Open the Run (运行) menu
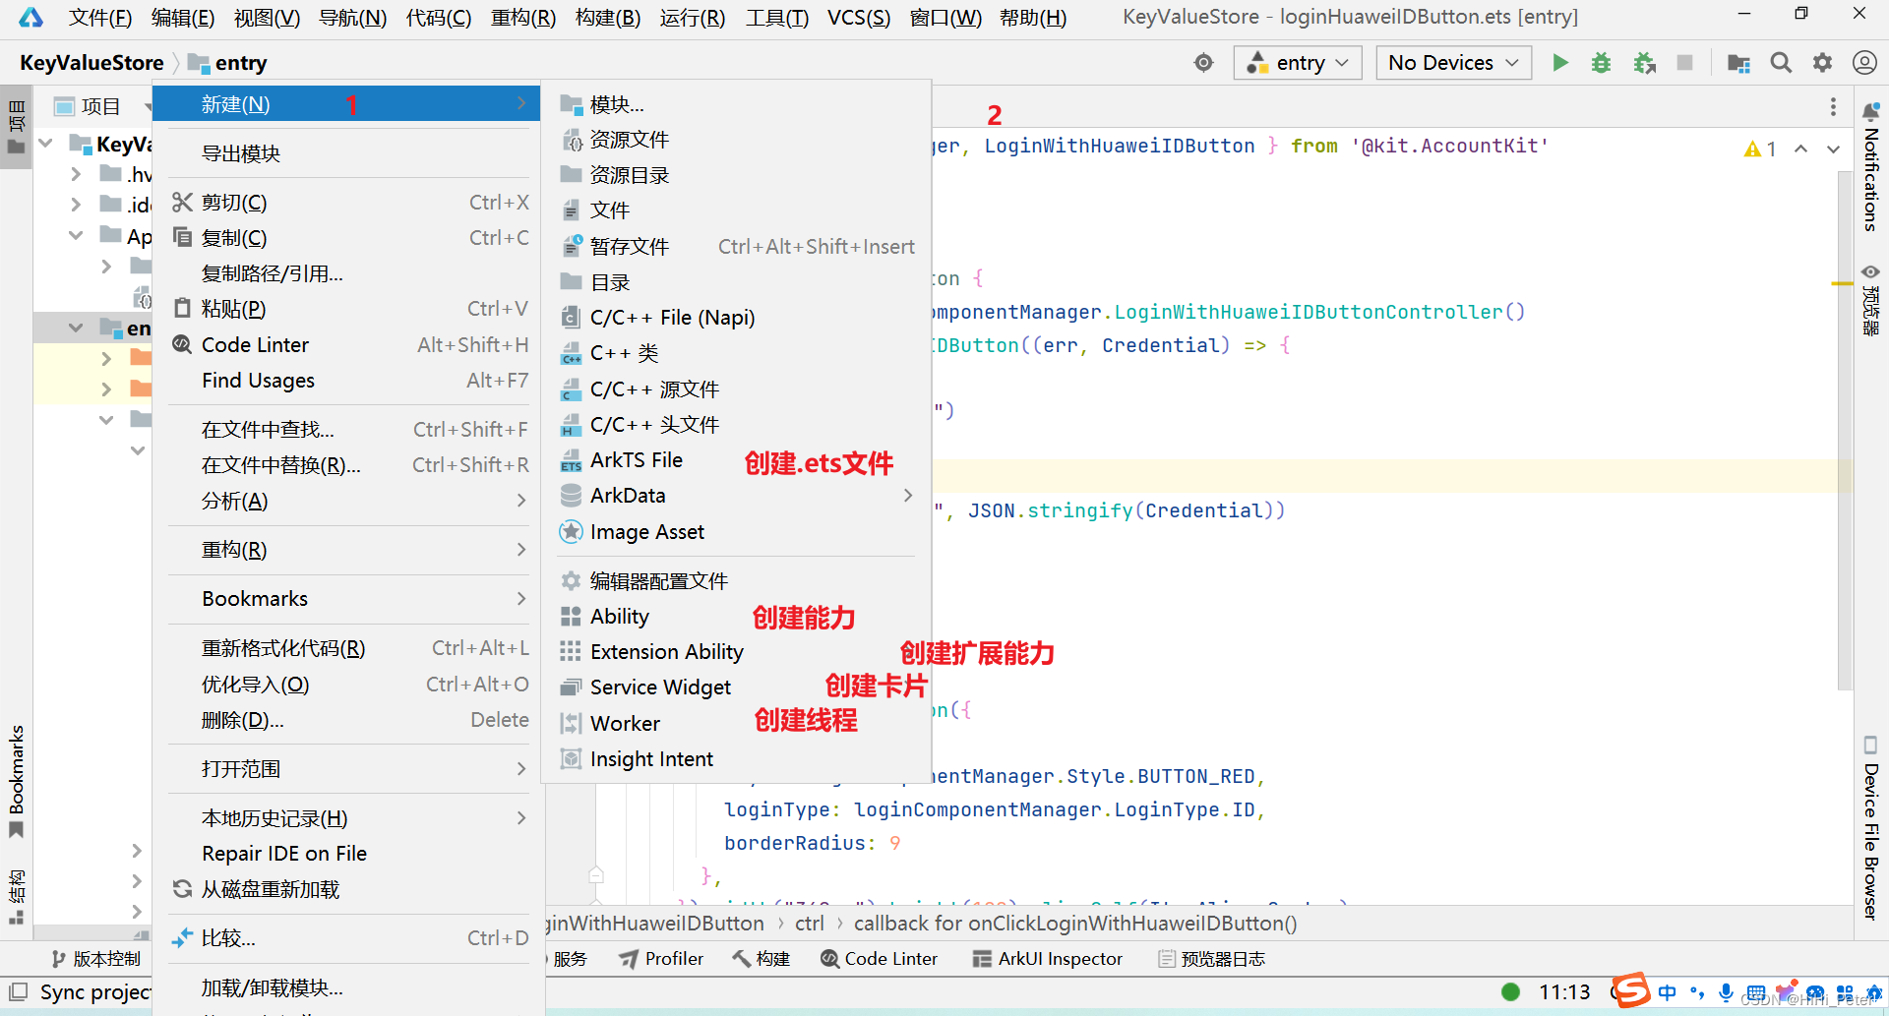 click(692, 18)
